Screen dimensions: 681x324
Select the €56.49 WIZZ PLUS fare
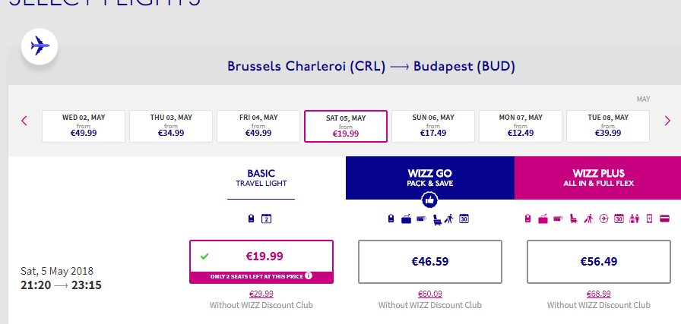(x=598, y=262)
